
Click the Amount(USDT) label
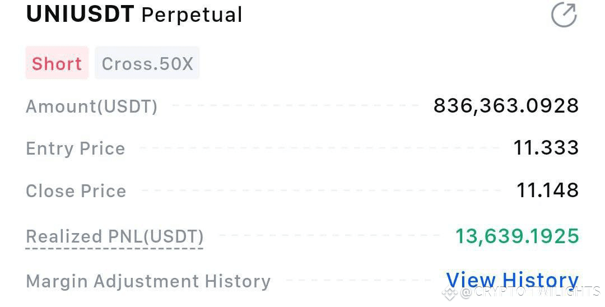click(91, 106)
